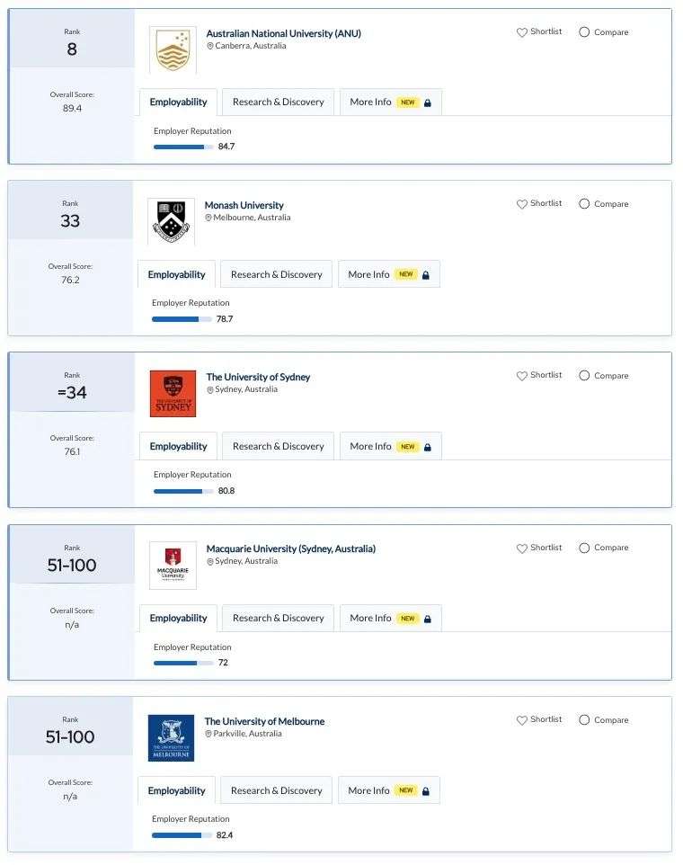Open More Info tab for University of Melbourne
This screenshot has width=683, height=865.
pyautogui.click(x=388, y=790)
